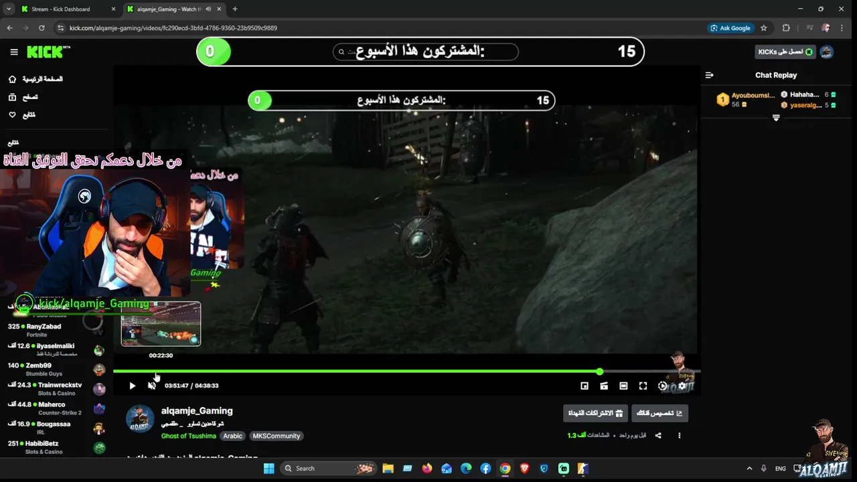
Task: Open HabibiBetz channel in sidebar
Action: coord(57,447)
